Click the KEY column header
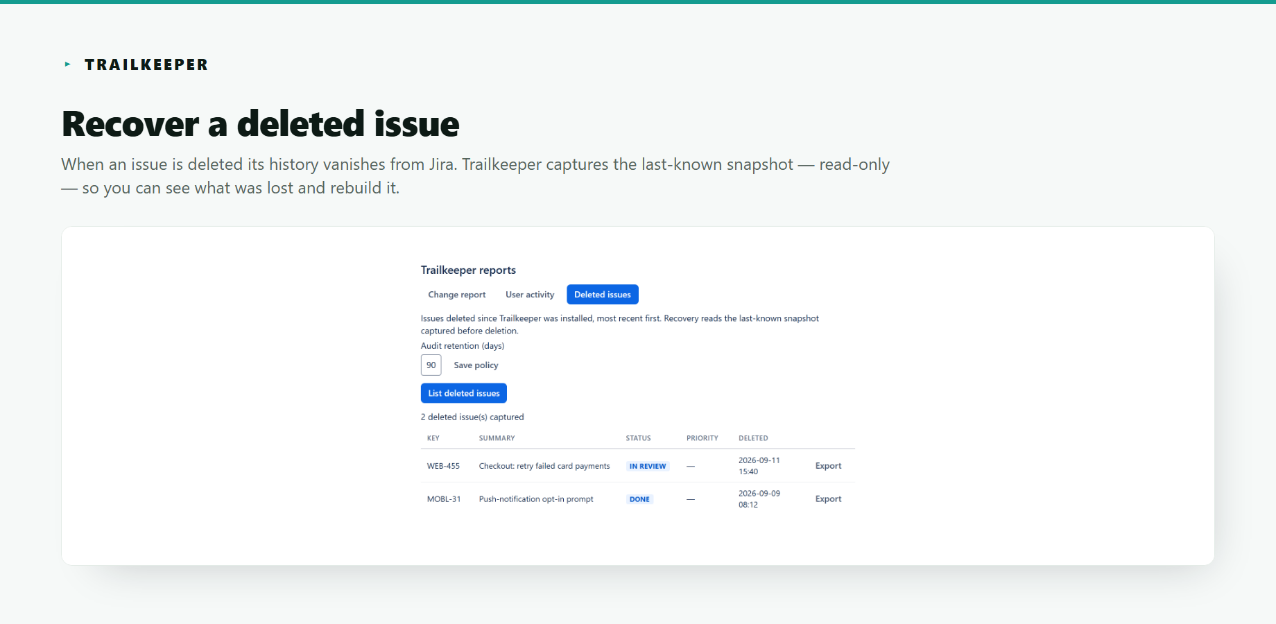 (x=433, y=438)
